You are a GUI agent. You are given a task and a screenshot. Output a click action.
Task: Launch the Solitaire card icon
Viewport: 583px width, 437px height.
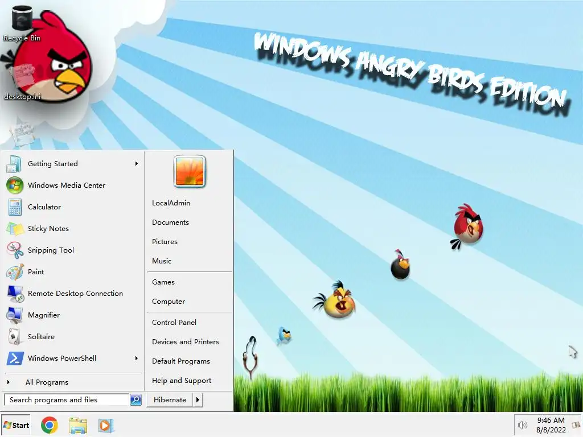[x=14, y=337]
